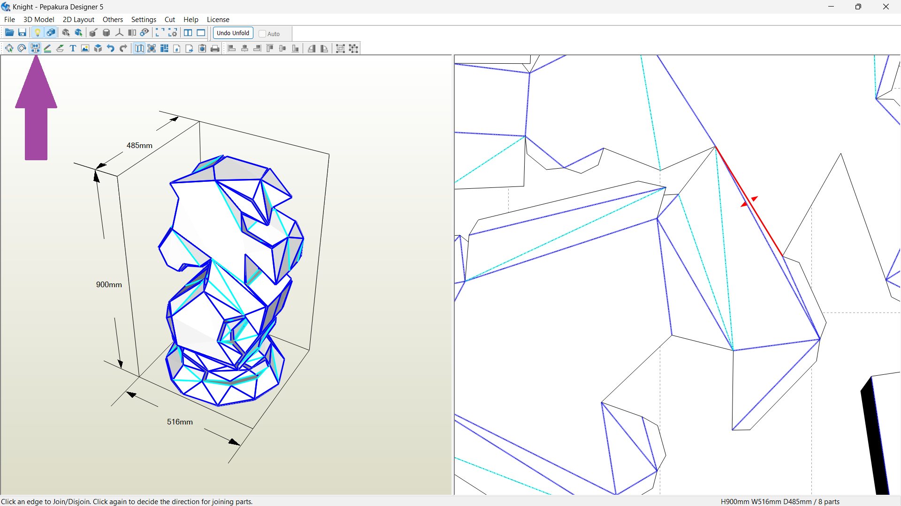Click the Save floppy disk icon
901x506 pixels.
pos(22,33)
